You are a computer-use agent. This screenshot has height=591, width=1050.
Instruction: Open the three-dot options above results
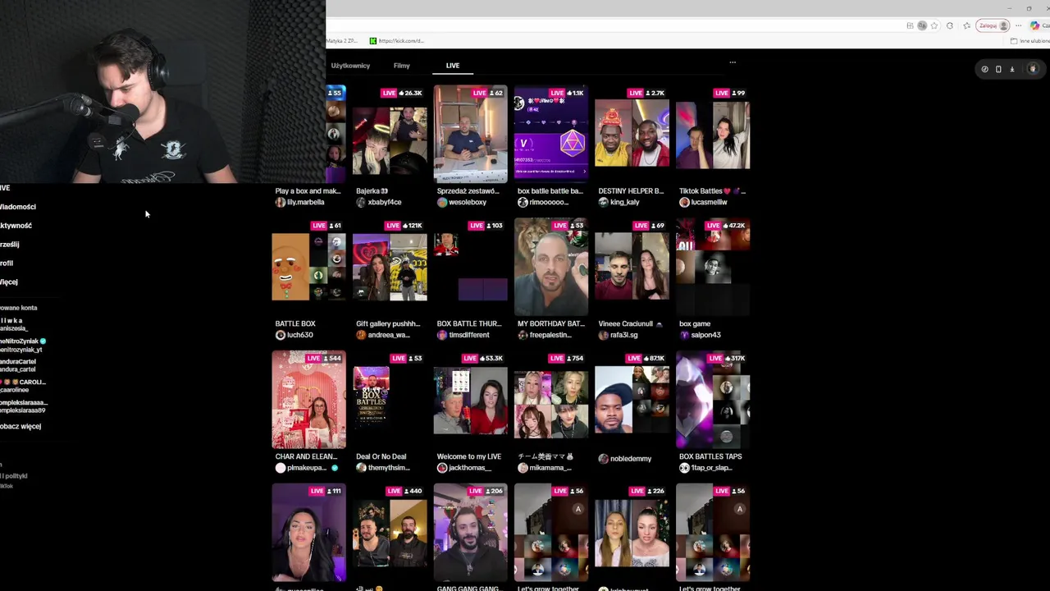(x=733, y=62)
